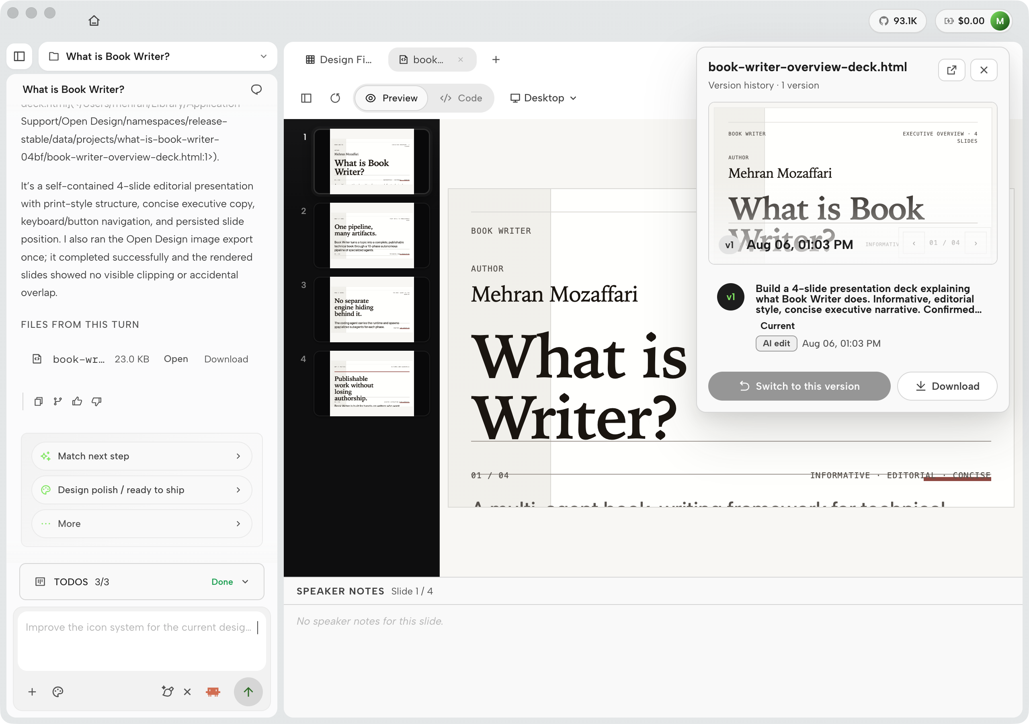Switch to Preview mode
Image resolution: width=1029 pixels, height=724 pixels.
[391, 98]
